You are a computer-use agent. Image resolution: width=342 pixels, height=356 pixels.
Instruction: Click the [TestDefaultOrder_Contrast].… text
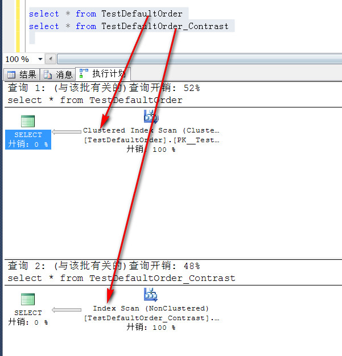(151, 318)
